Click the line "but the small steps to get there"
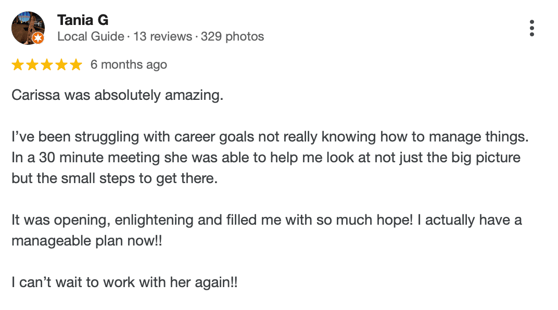This screenshot has width=558, height=310. 113,178
